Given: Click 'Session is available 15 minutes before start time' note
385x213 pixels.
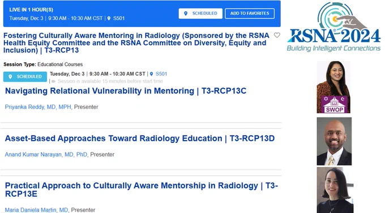Looking at the screenshot, I should click(110, 81).
